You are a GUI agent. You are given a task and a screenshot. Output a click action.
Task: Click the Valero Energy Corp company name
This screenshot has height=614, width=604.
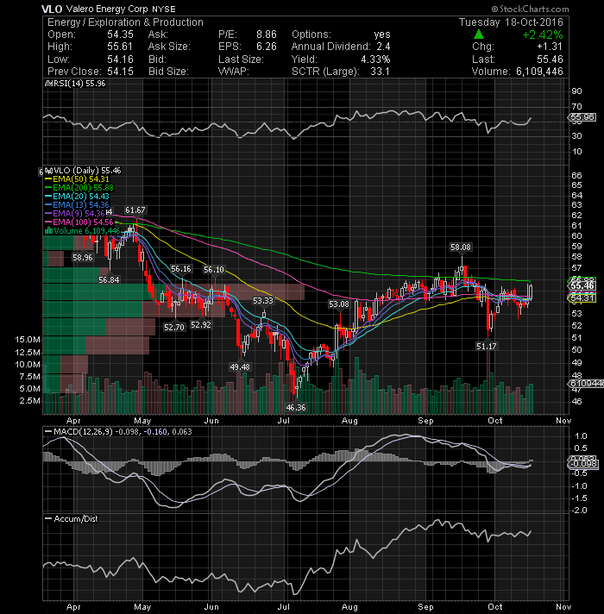107,9
